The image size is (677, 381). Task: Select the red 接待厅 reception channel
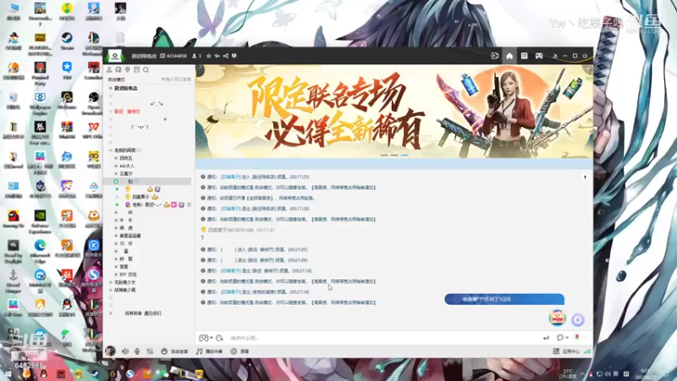127,112
